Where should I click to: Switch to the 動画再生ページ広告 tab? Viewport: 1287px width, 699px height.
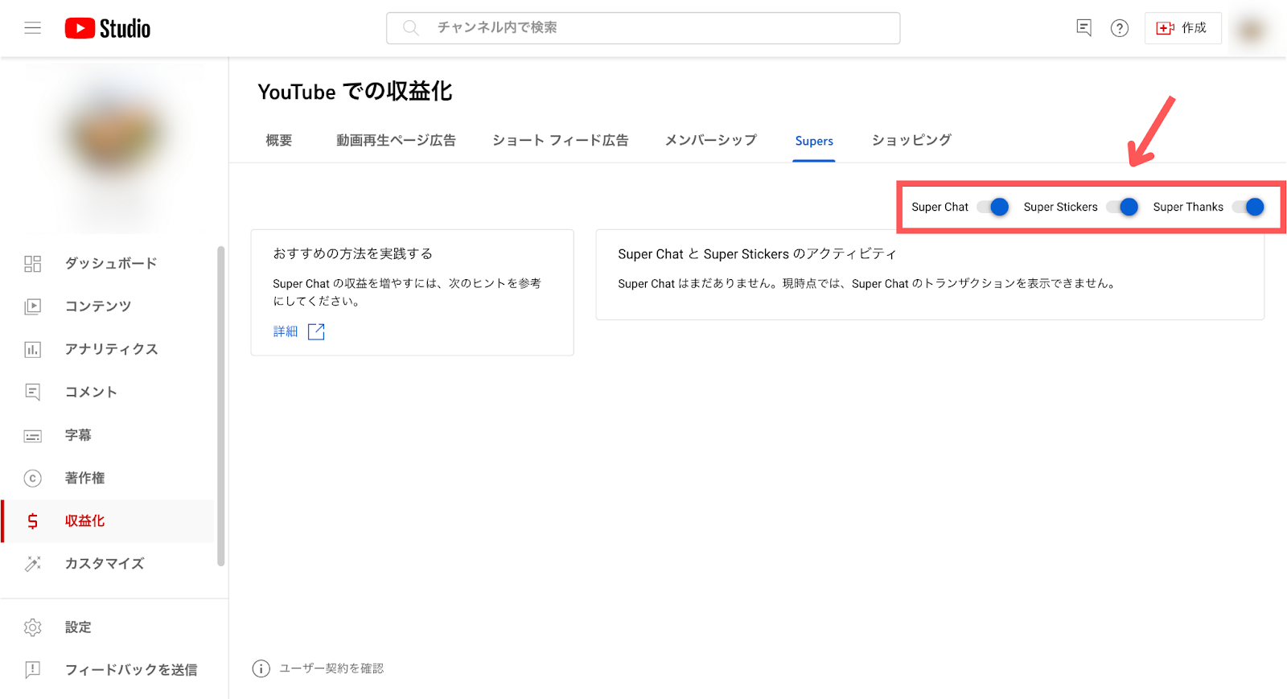point(396,141)
